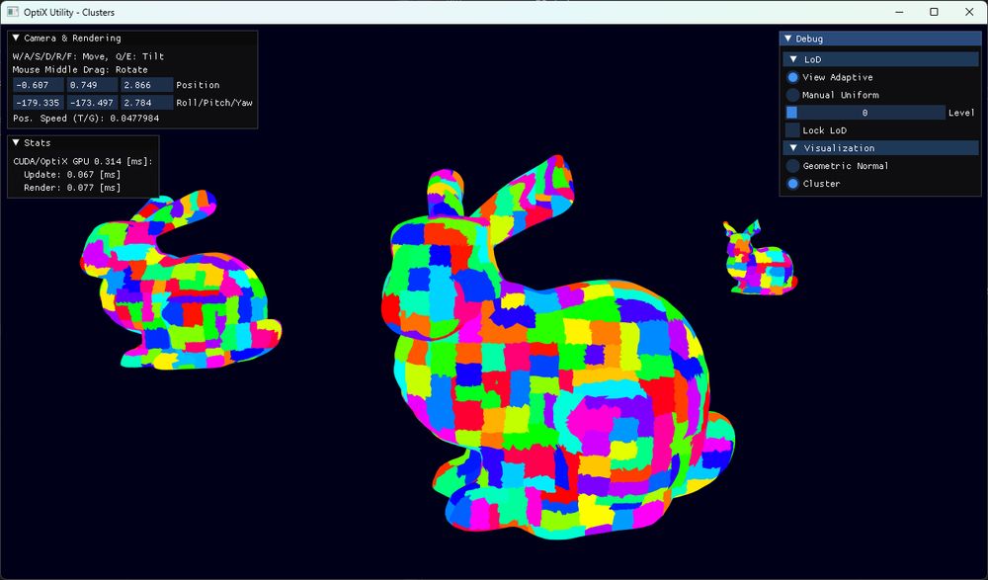This screenshot has height=580, width=988.
Task: Click Yaw field showing 2.784
Action: pyautogui.click(x=147, y=102)
